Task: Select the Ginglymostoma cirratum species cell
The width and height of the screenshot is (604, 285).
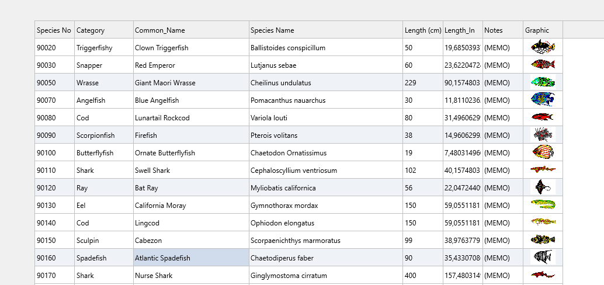Action: (325, 275)
